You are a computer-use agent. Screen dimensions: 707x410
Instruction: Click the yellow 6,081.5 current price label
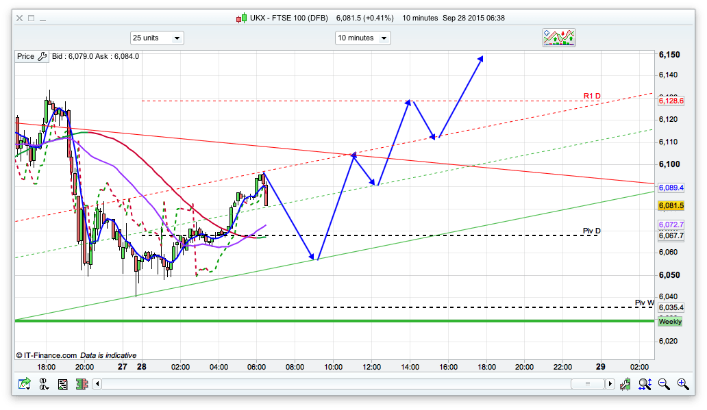(x=671, y=205)
